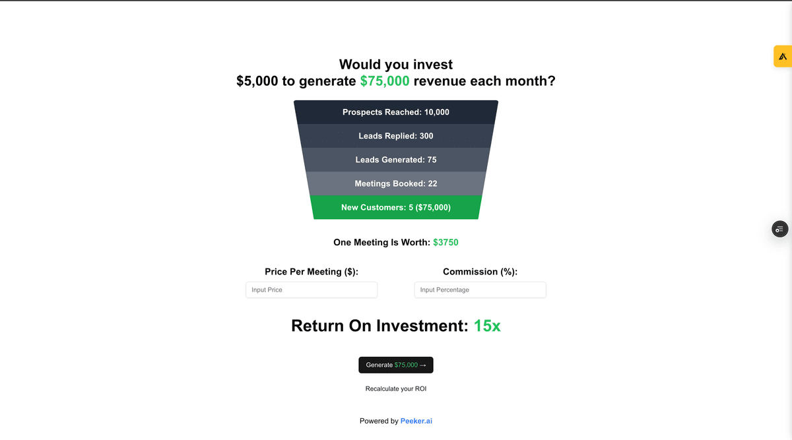Image resolution: width=792 pixels, height=440 pixels.
Task: Select the Leads Generated: 75 stage
Action: tap(396, 160)
